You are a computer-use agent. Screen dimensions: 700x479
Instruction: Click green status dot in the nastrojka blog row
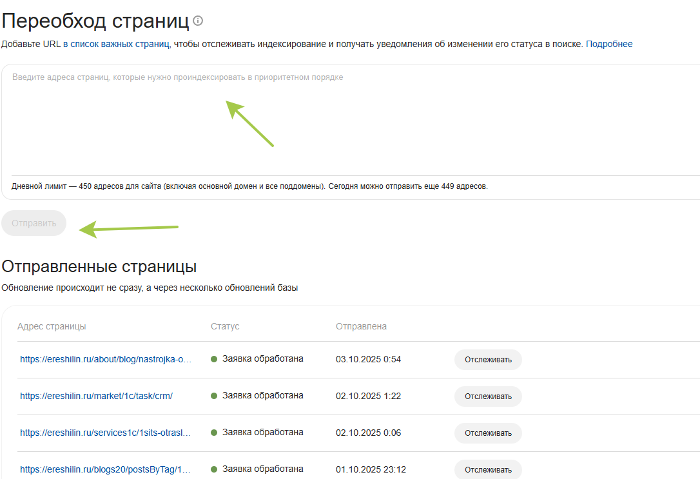point(214,359)
